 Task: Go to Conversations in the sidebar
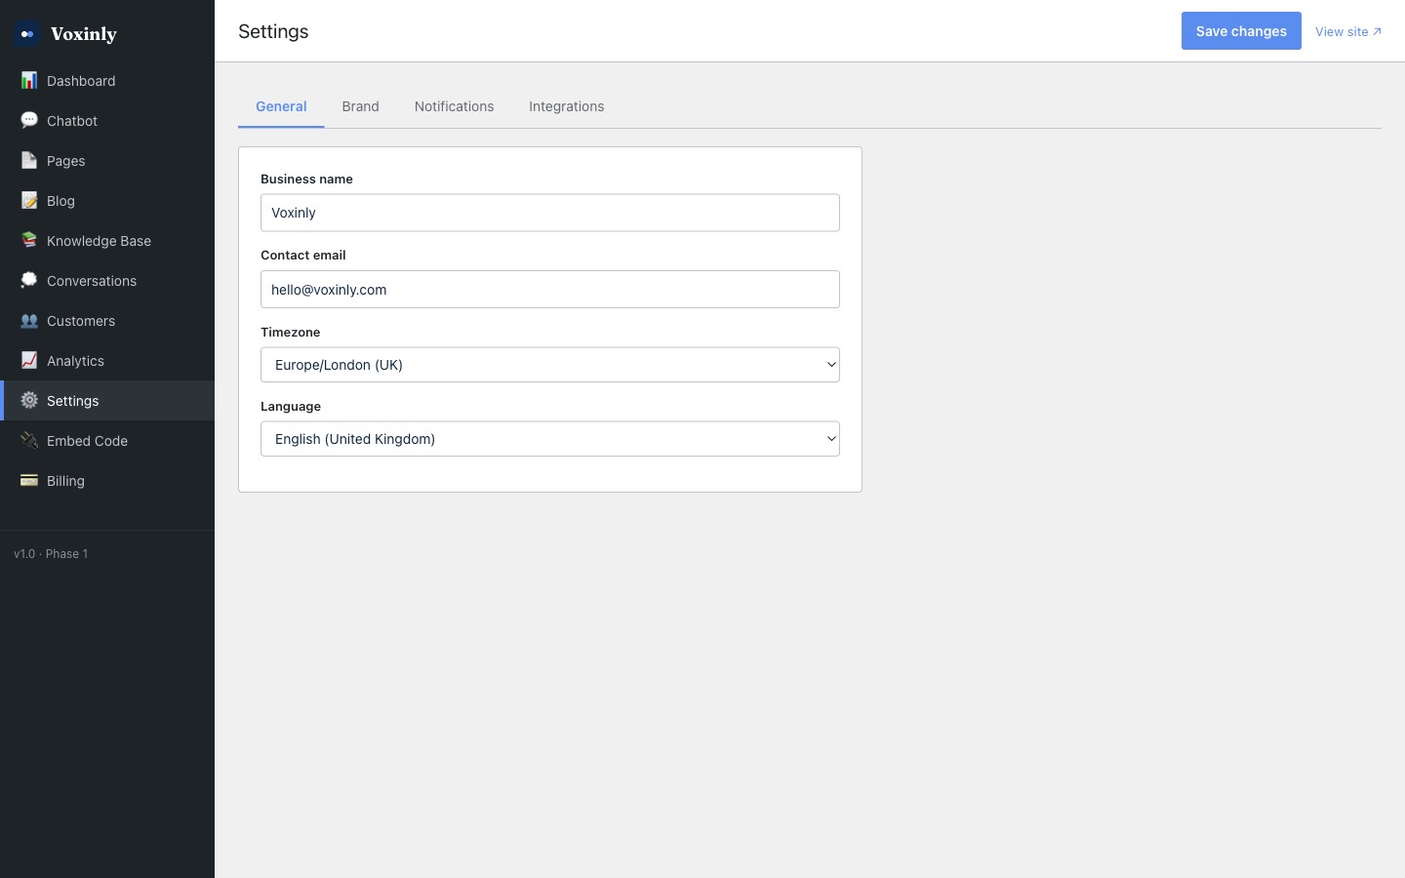[107, 281]
